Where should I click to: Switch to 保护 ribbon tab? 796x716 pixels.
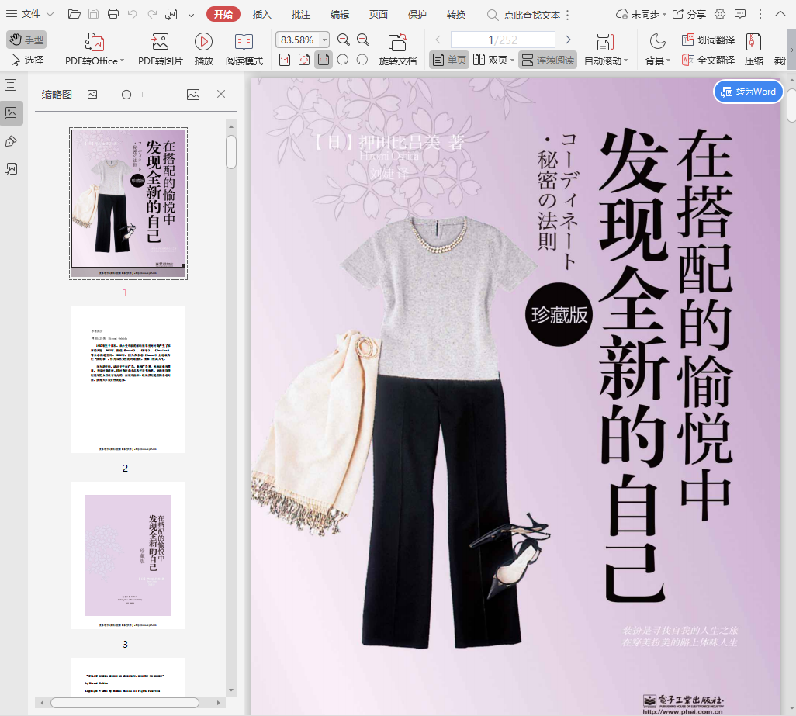click(x=417, y=15)
